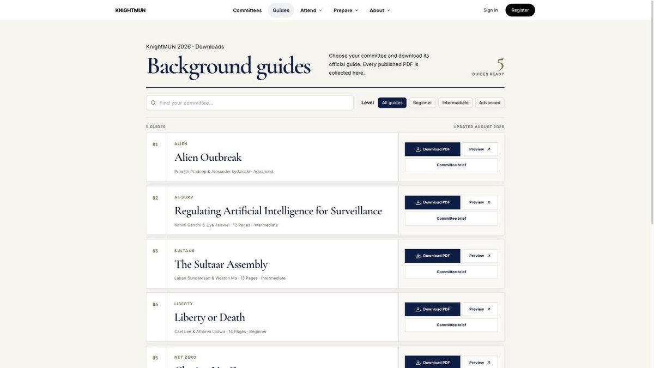654x368 pixels.
Task: Expand the About dropdown menu
Action: 380,10
